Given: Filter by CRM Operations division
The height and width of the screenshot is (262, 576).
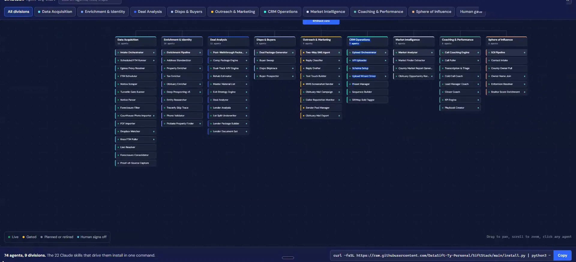Looking at the screenshot, I should 280,12.
